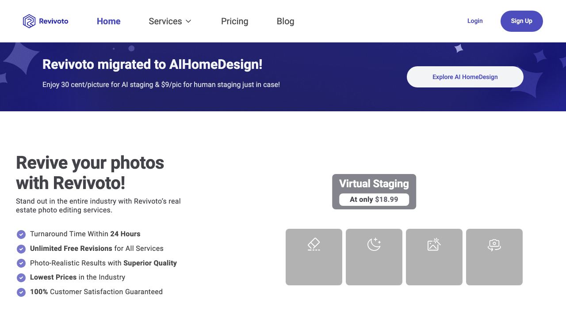Click the At only $18.99 price badge

tap(374, 200)
